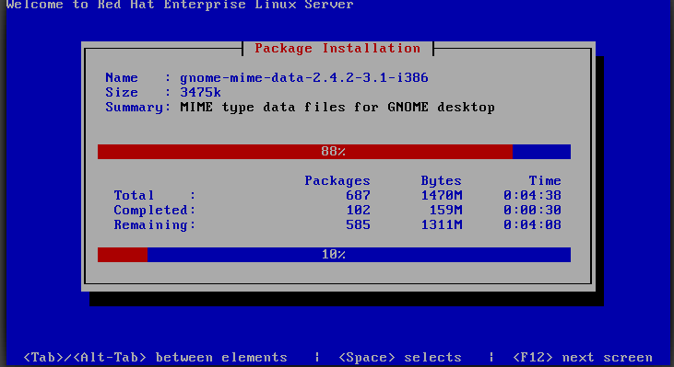This screenshot has width=674, height=367.
Task: Click the Completed row label
Action: [155, 210]
